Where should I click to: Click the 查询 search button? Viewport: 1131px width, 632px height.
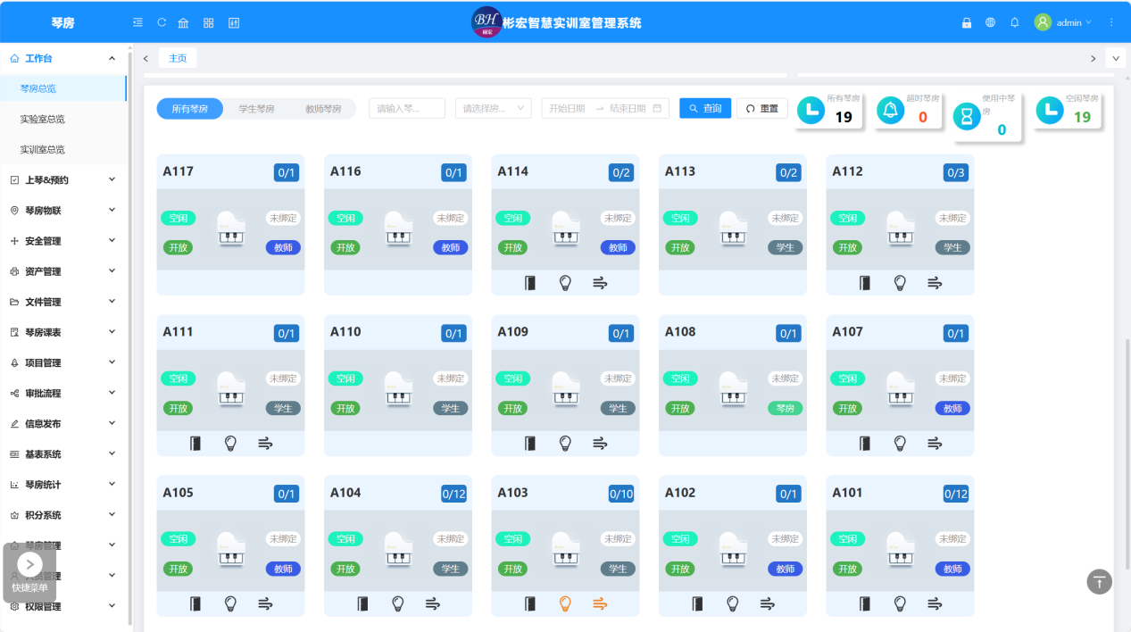(x=704, y=107)
